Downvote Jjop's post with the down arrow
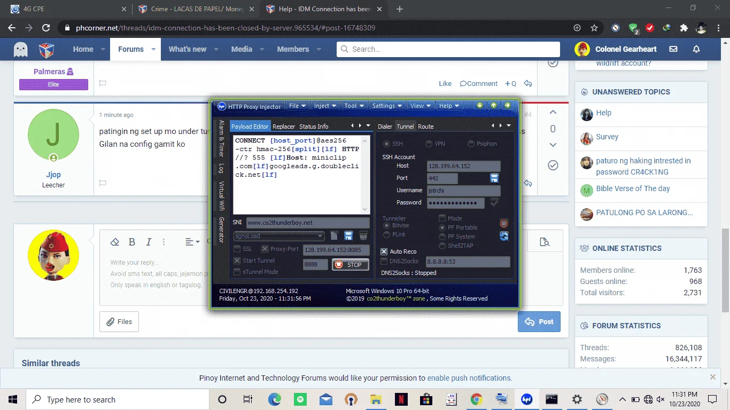This screenshot has height=410, width=730. click(553, 145)
